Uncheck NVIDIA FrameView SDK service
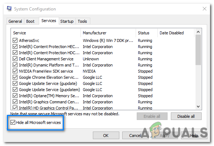Image resolution: width=214 pixels, height=146 pixels. point(15,71)
